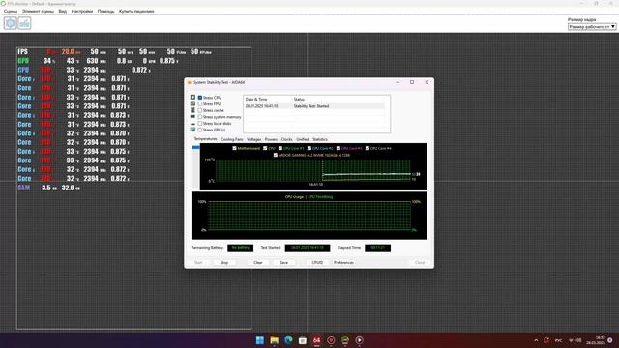
Task: Open Preferences in the stability test
Action: [343, 262]
